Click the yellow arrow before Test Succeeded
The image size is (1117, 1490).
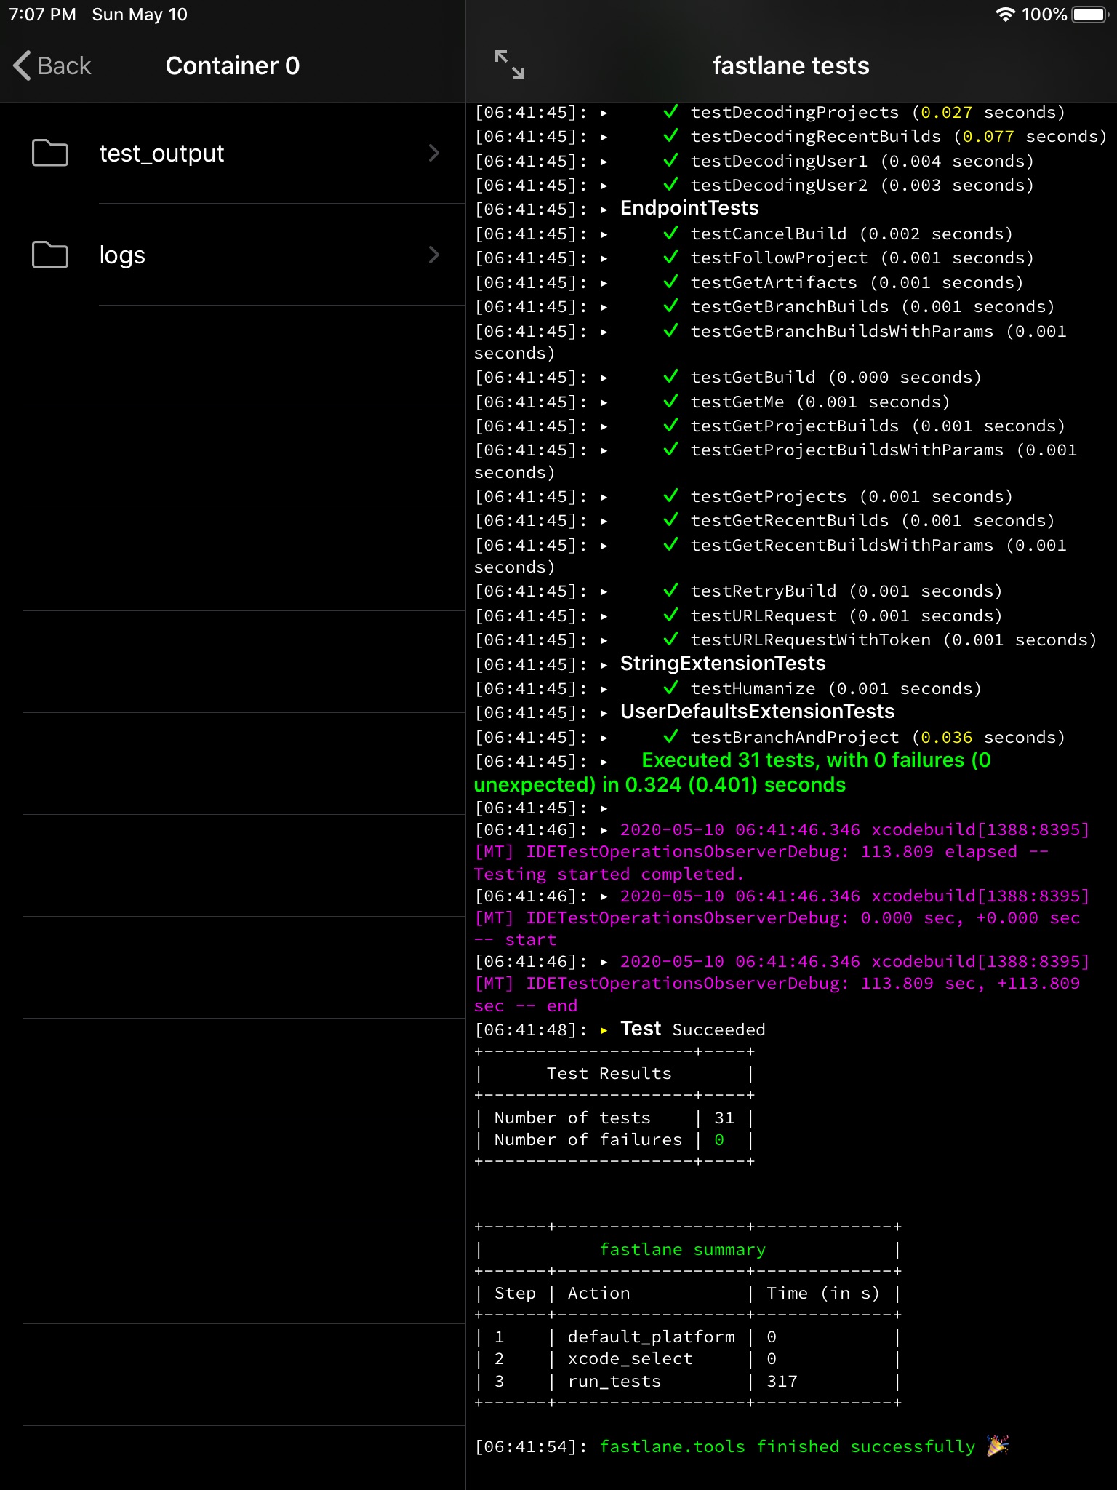[x=604, y=1030]
